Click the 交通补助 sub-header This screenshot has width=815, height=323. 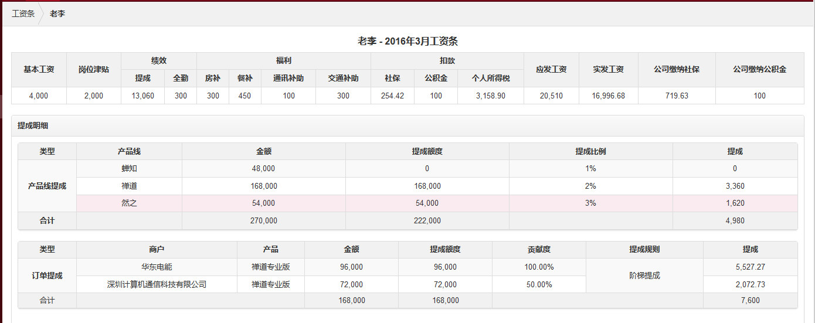click(343, 78)
